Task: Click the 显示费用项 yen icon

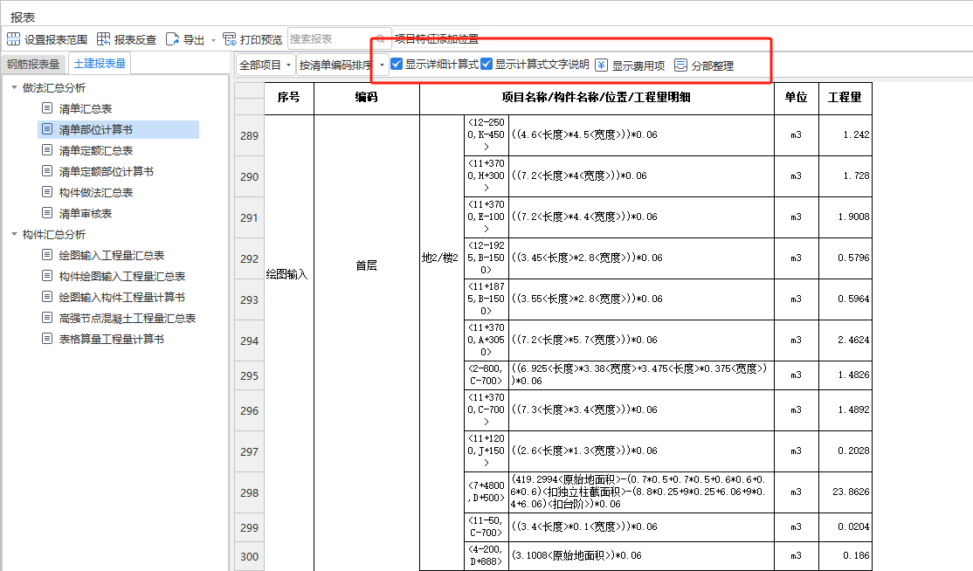Action: pyautogui.click(x=601, y=65)
